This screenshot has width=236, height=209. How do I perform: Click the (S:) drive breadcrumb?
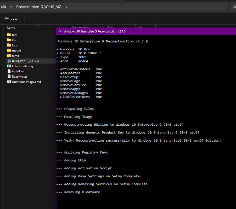pyautogui.click(x=3, y=7)
